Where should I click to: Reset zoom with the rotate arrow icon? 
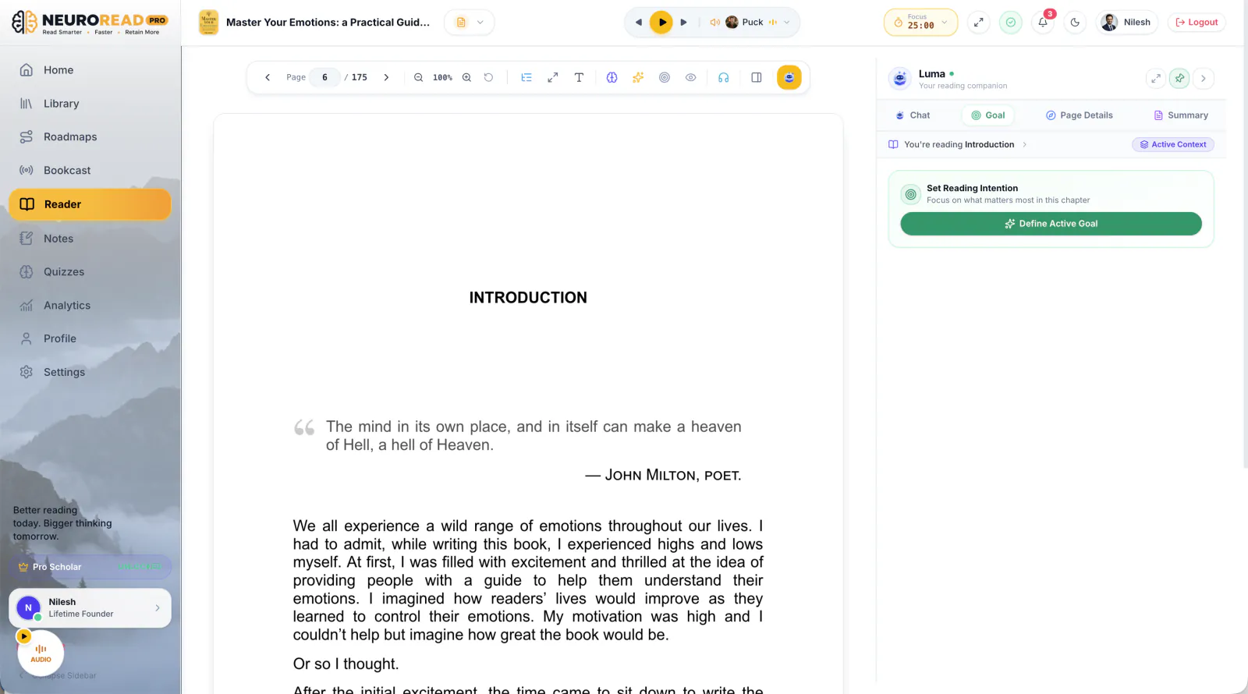pyautogui.click(x=488, y=78)
